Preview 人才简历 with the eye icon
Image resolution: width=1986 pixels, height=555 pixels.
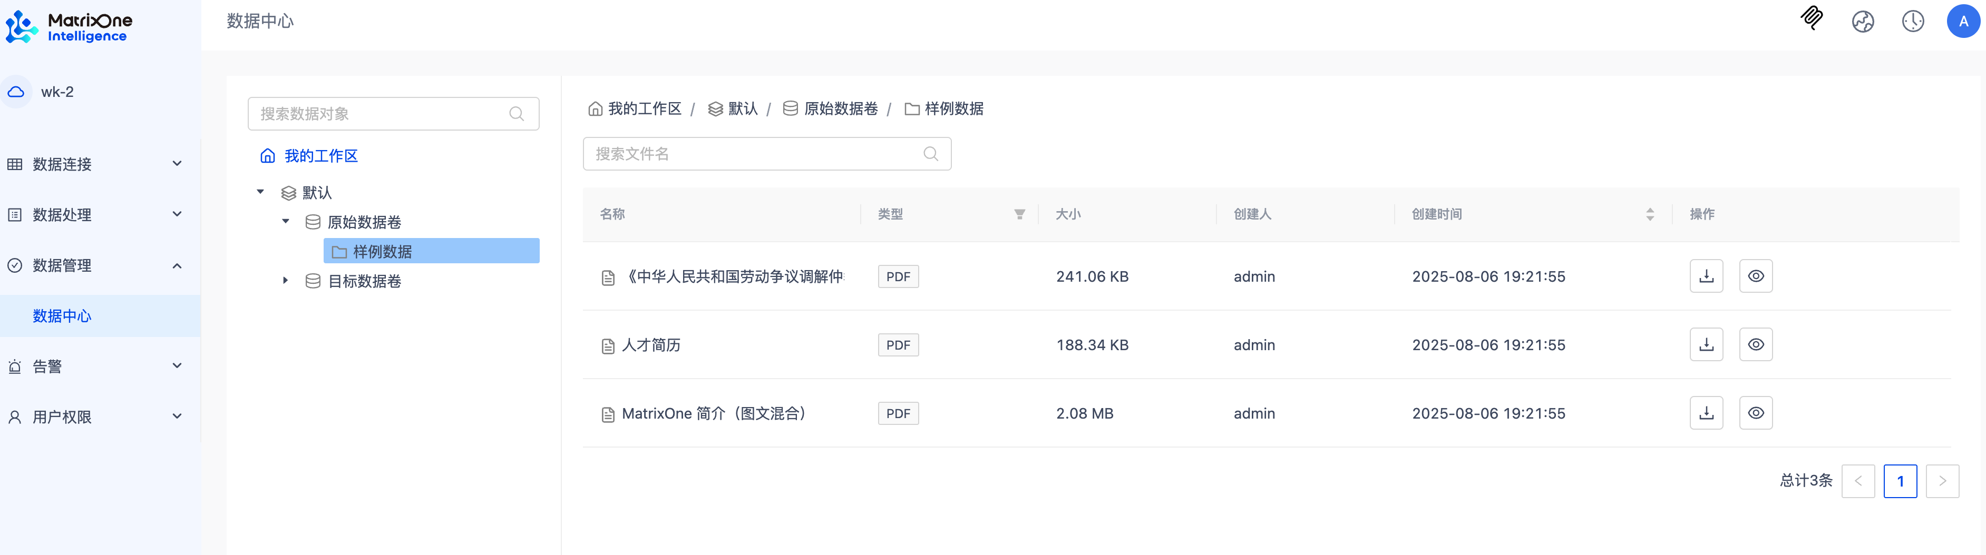[1756, 345]
